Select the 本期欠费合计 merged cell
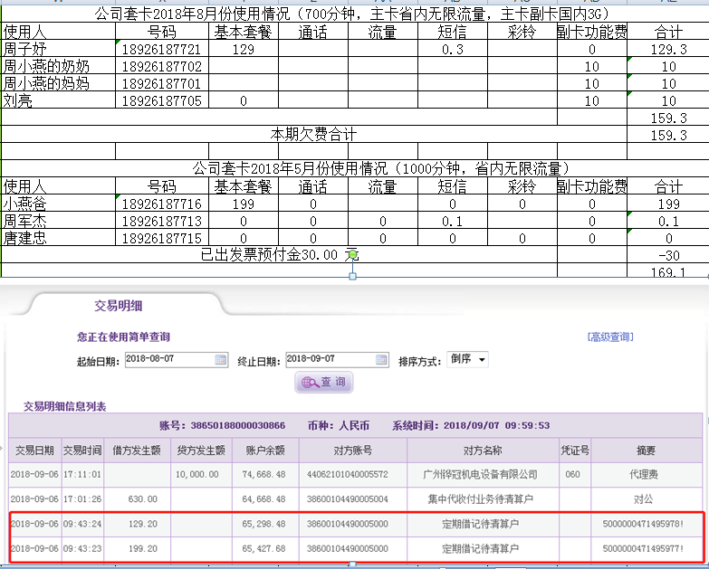Screen dimensions: 709x569 pos(314,135)
